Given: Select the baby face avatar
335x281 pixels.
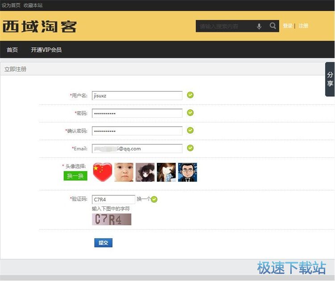Looking at the screenshot, I should (x=124, y=172).
